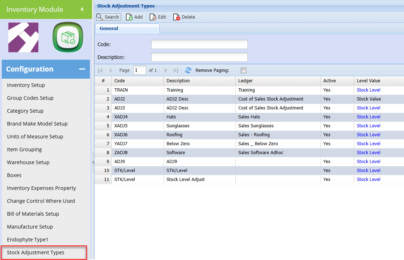Click Stock Level link for XADJ6 row
The height and width of the screenshot is (260, 404).
coord(368,135)
